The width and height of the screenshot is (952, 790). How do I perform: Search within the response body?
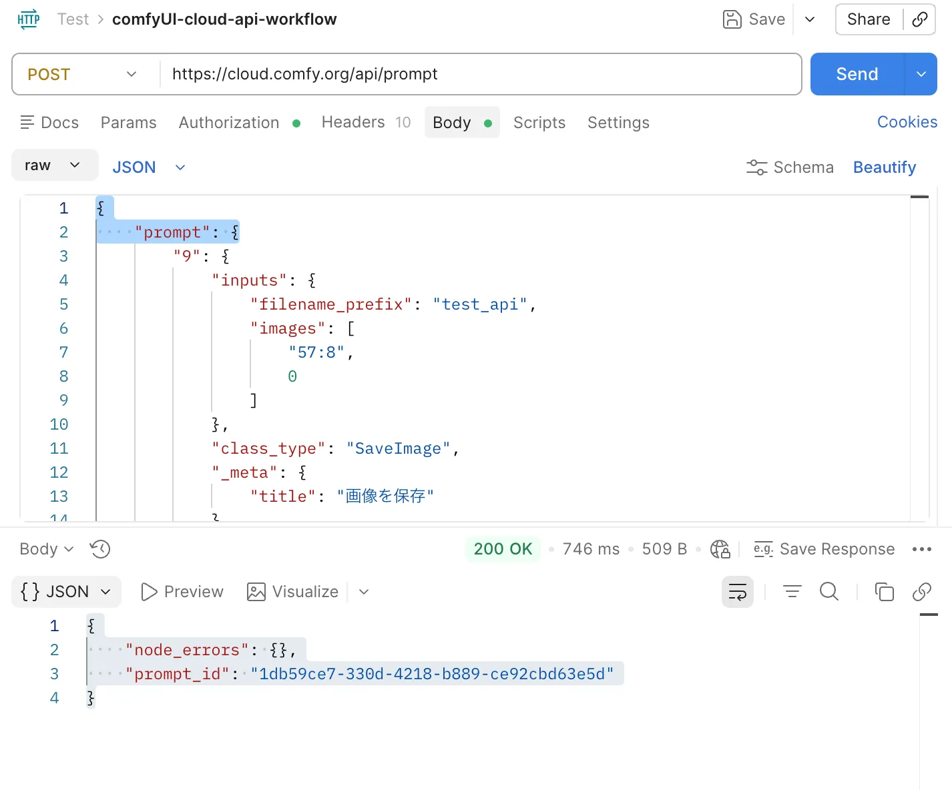(x=829, y=592)
